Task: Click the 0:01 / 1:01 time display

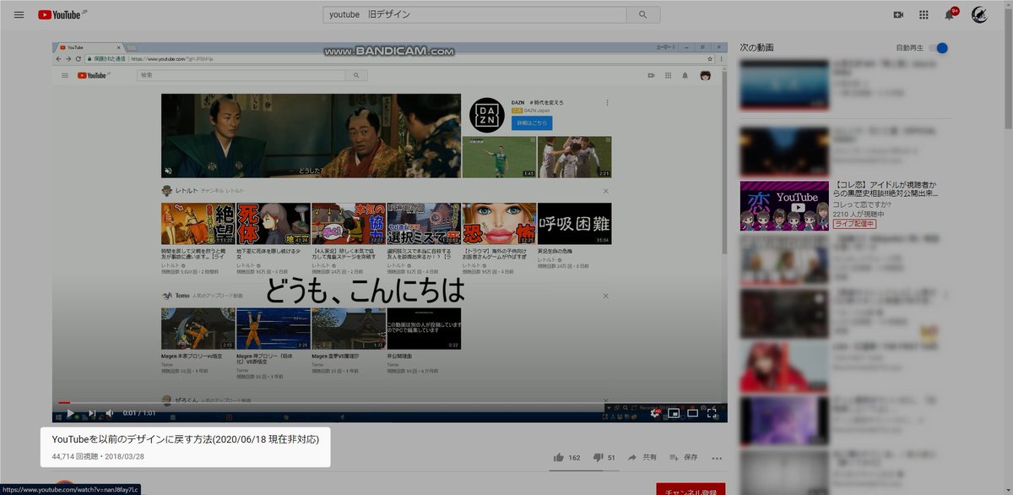Action: pos(141,413)
